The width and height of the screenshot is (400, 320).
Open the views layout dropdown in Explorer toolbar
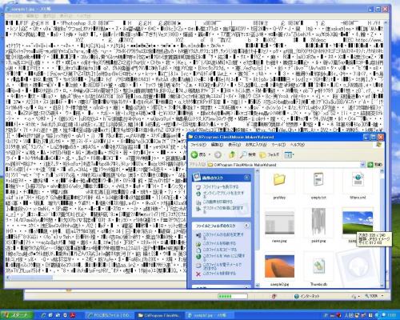pos(289,154)
